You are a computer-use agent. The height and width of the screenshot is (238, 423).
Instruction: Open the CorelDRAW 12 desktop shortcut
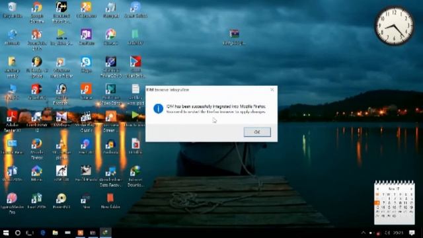tap(37, 122)
